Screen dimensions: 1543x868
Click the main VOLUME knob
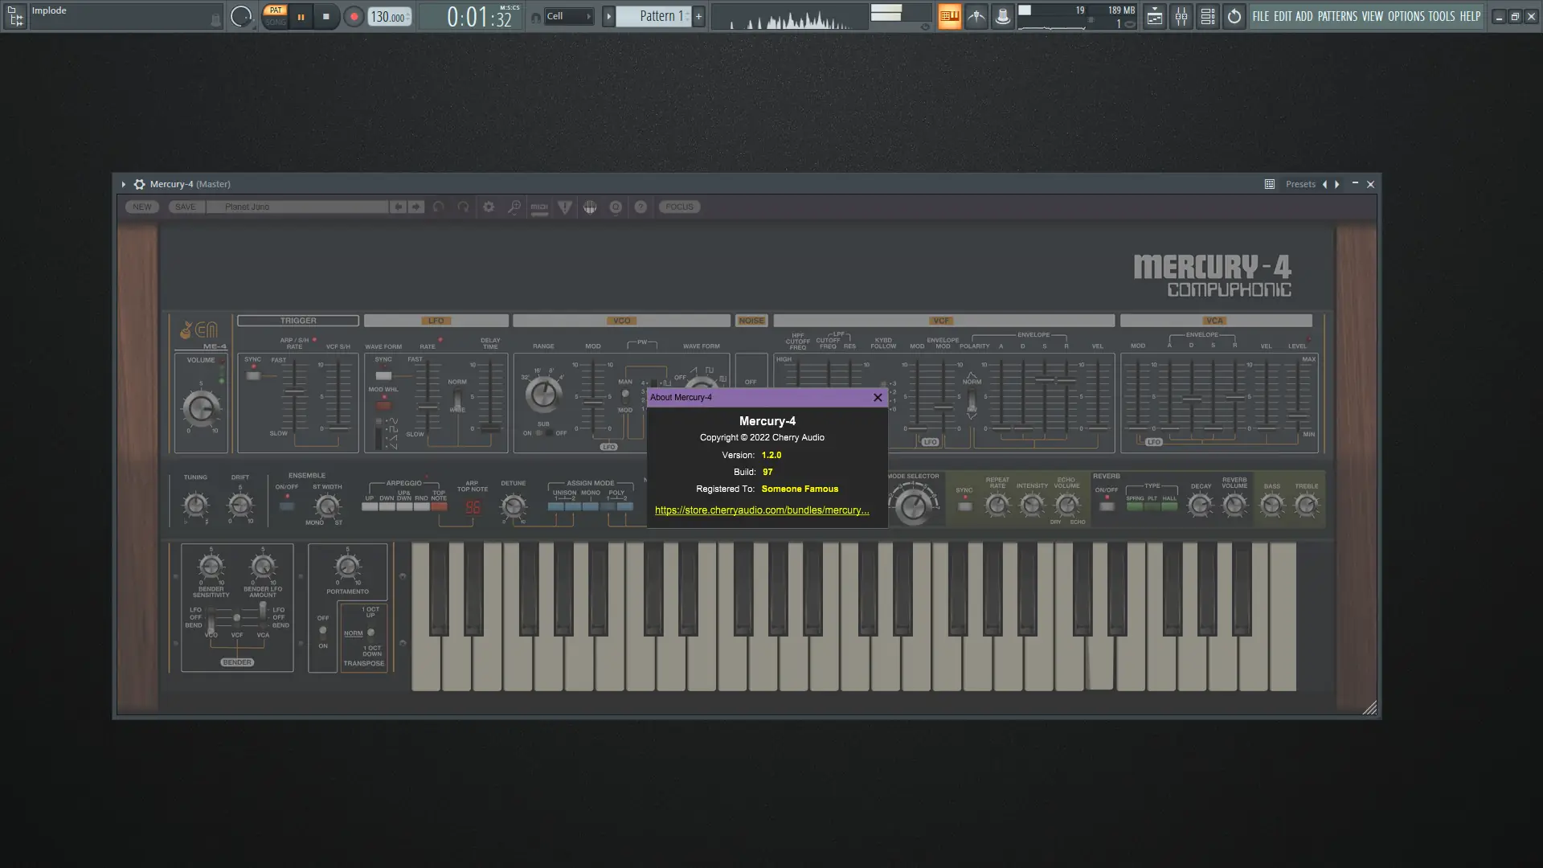[200, 408]
